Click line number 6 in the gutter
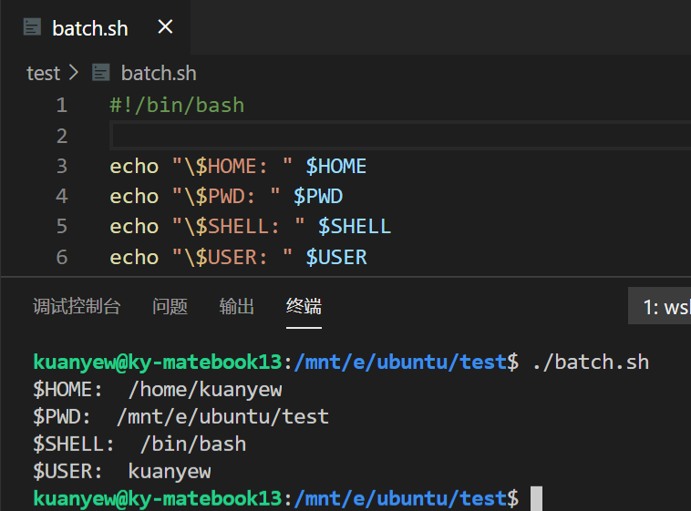The width and height of the screenshot is (691, 511). [62, 257]
